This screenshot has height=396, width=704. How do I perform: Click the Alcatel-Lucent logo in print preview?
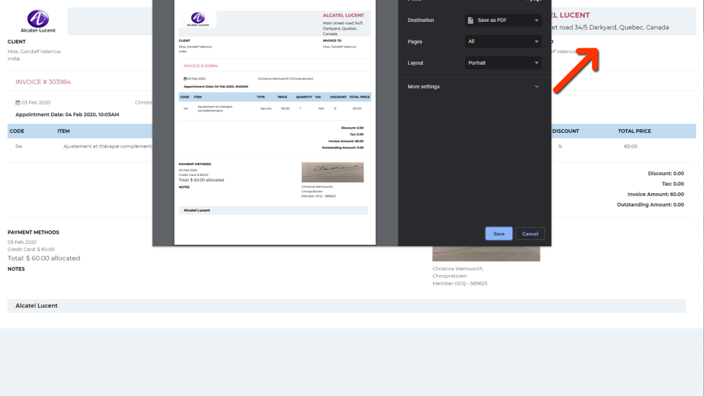(x=197, y=19)
